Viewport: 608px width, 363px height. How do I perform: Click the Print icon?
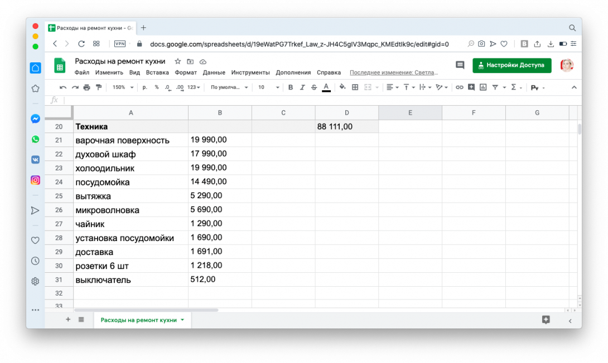(86, 87)
